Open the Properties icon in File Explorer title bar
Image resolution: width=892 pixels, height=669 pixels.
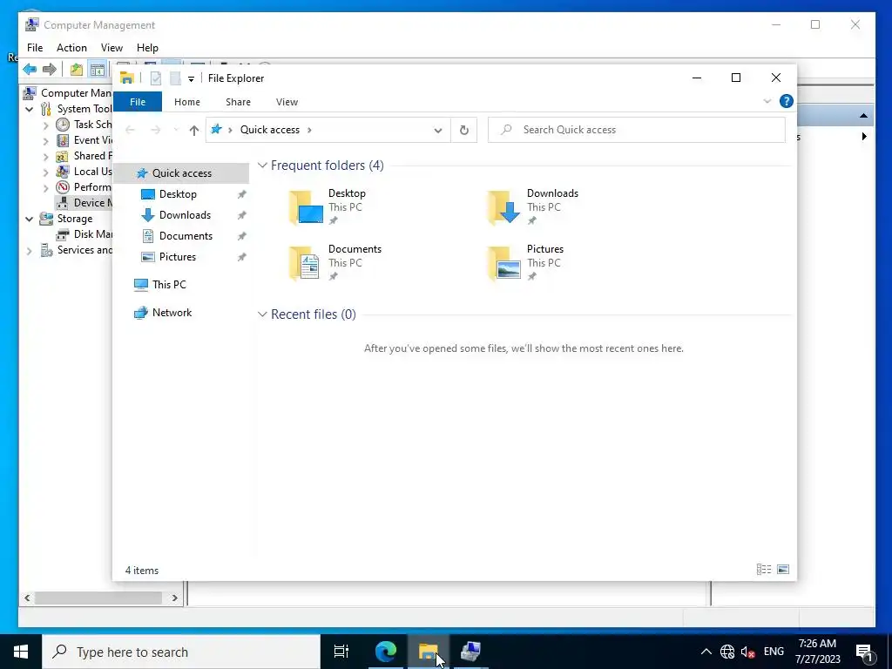pos(155,78)
